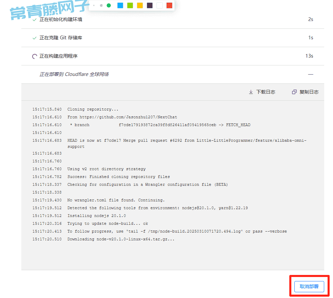Select the smallest dot size option

pos(94,5)
